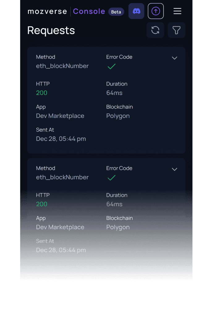
Task: Click the 64ms duration in second card
Action: click(x=114, y=204)
